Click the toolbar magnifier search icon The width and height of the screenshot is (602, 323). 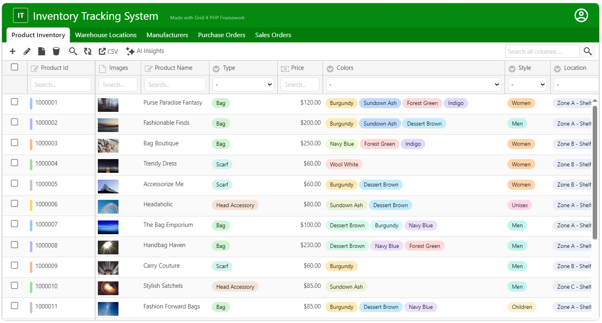click(73, 51)
